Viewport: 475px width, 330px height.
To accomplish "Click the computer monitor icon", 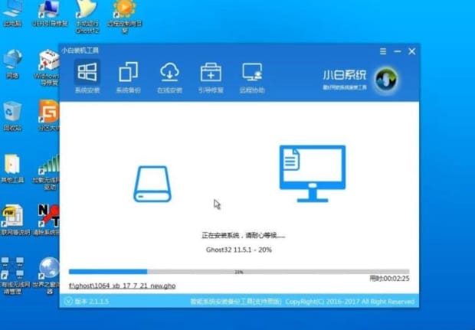I will (x=312, y=168).
